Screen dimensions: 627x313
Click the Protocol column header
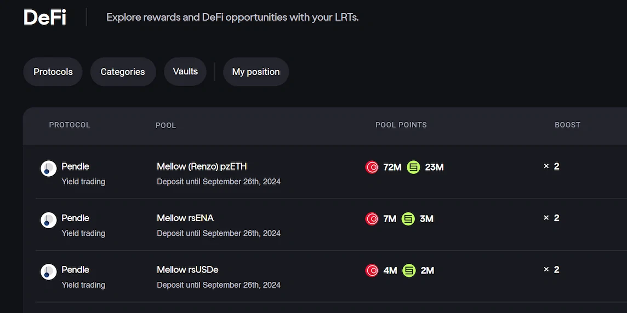[x=70, y=125]
